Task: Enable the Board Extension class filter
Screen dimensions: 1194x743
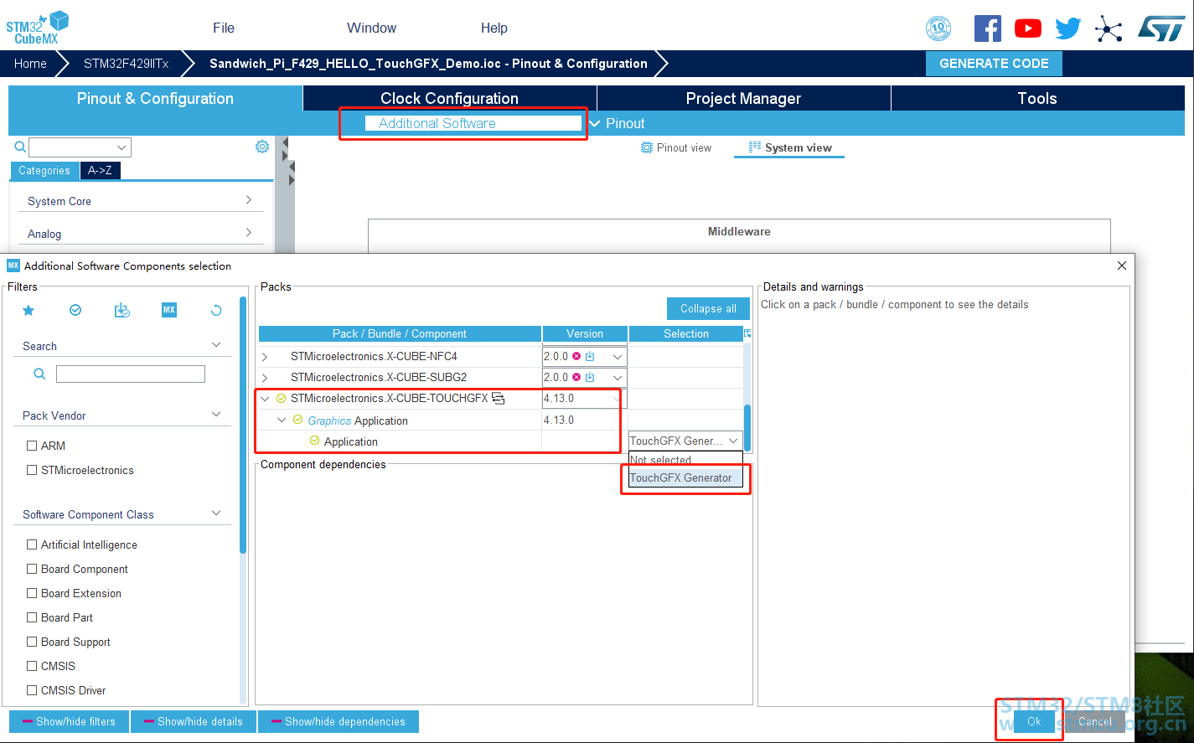Action: coord(32,593)
